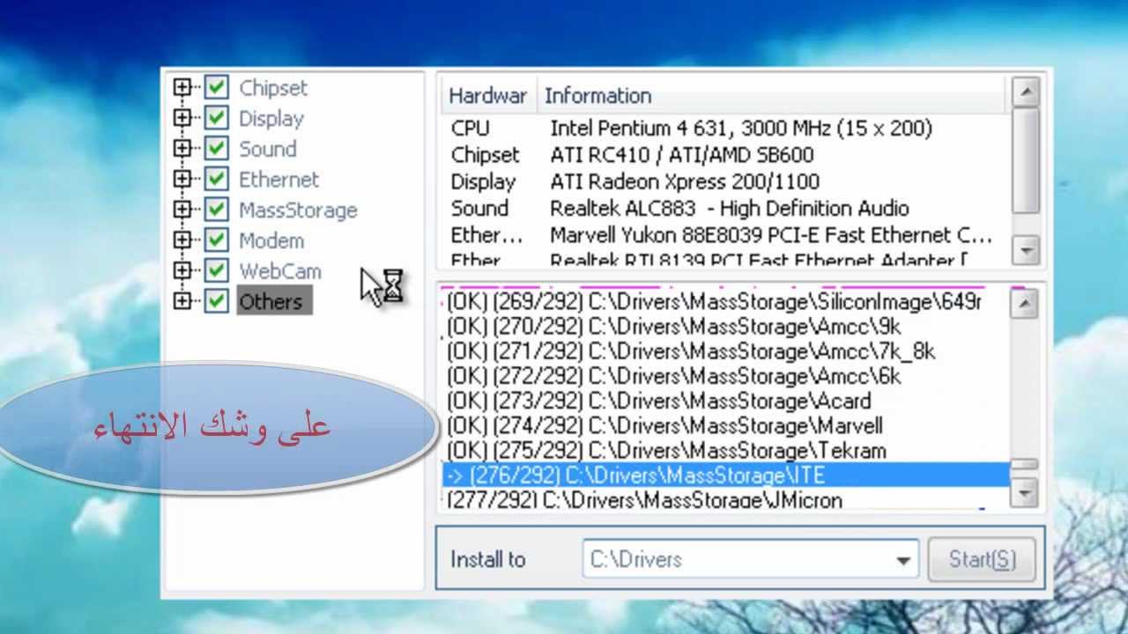Expand the Sound tree node

182,149
